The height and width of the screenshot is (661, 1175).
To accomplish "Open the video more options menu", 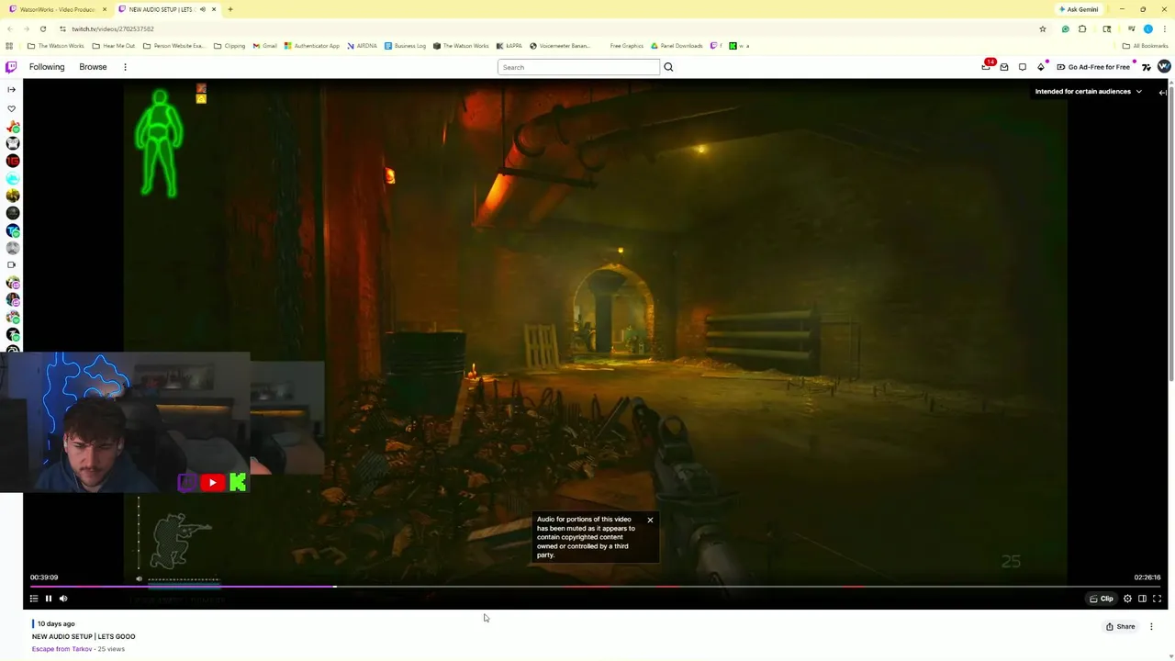I will click(x=1151, y=627).
